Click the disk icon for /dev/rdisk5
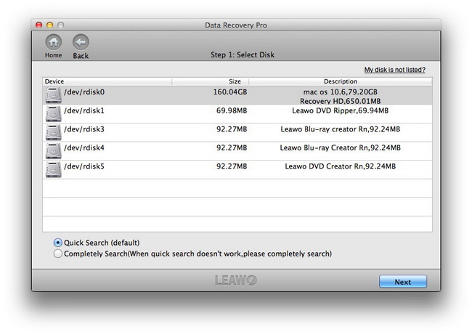This screenshot has height=335, width=472. (53, 169)
